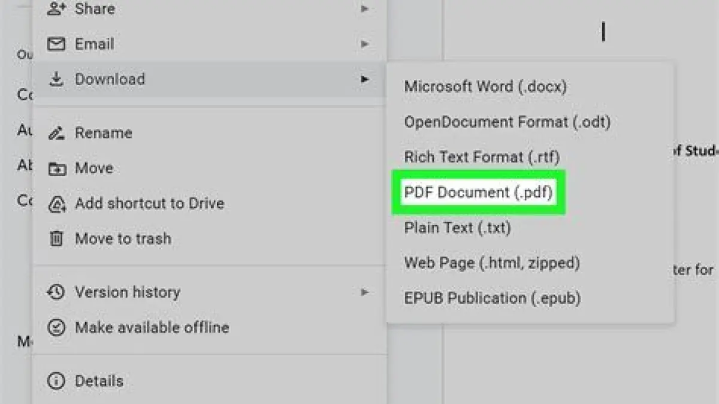Download as OpenDocument Format (.odt)
Viewport: 719px width, 404px height.
(x=507, y=122)
